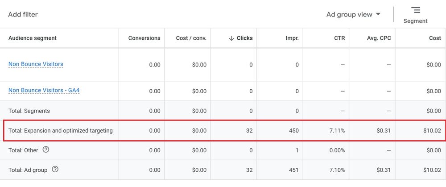Sort by the Cost column header
The width and height of the screenshot is (446, 187).
tap(435, 38)
